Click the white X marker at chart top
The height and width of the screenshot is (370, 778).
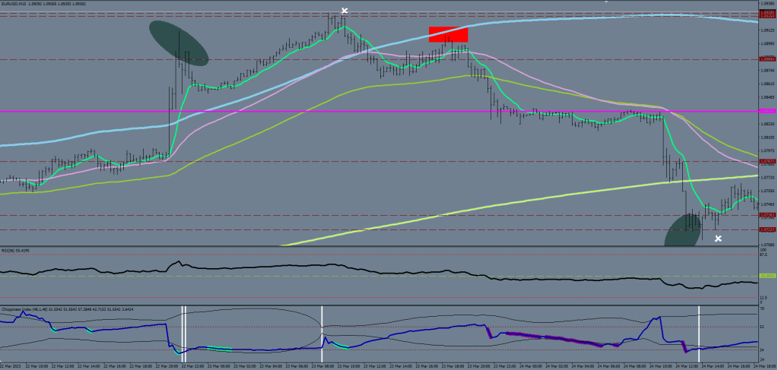(x=345, y=11)
